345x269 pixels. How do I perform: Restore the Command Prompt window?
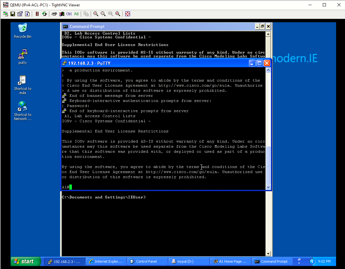point(263,27)
